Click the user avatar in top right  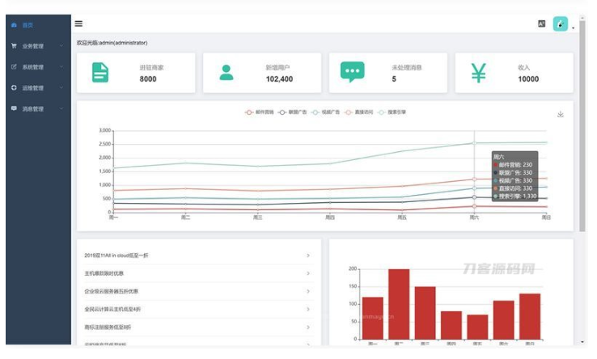tap(560, 24)
